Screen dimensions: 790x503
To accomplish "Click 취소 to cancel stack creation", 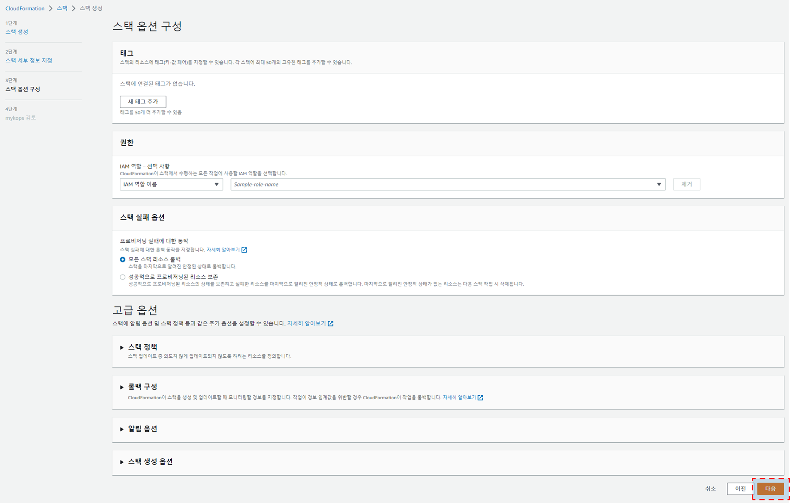I will coord(710,489).
